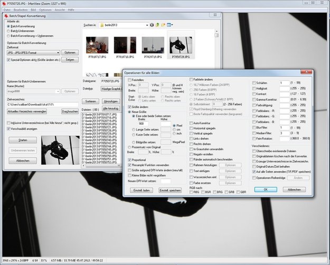The height and width of the screenshot is (265, 330).
Task: Click the Neuen DPI-Wert input field
Action: pyautogui.click(x=166, y=181)
